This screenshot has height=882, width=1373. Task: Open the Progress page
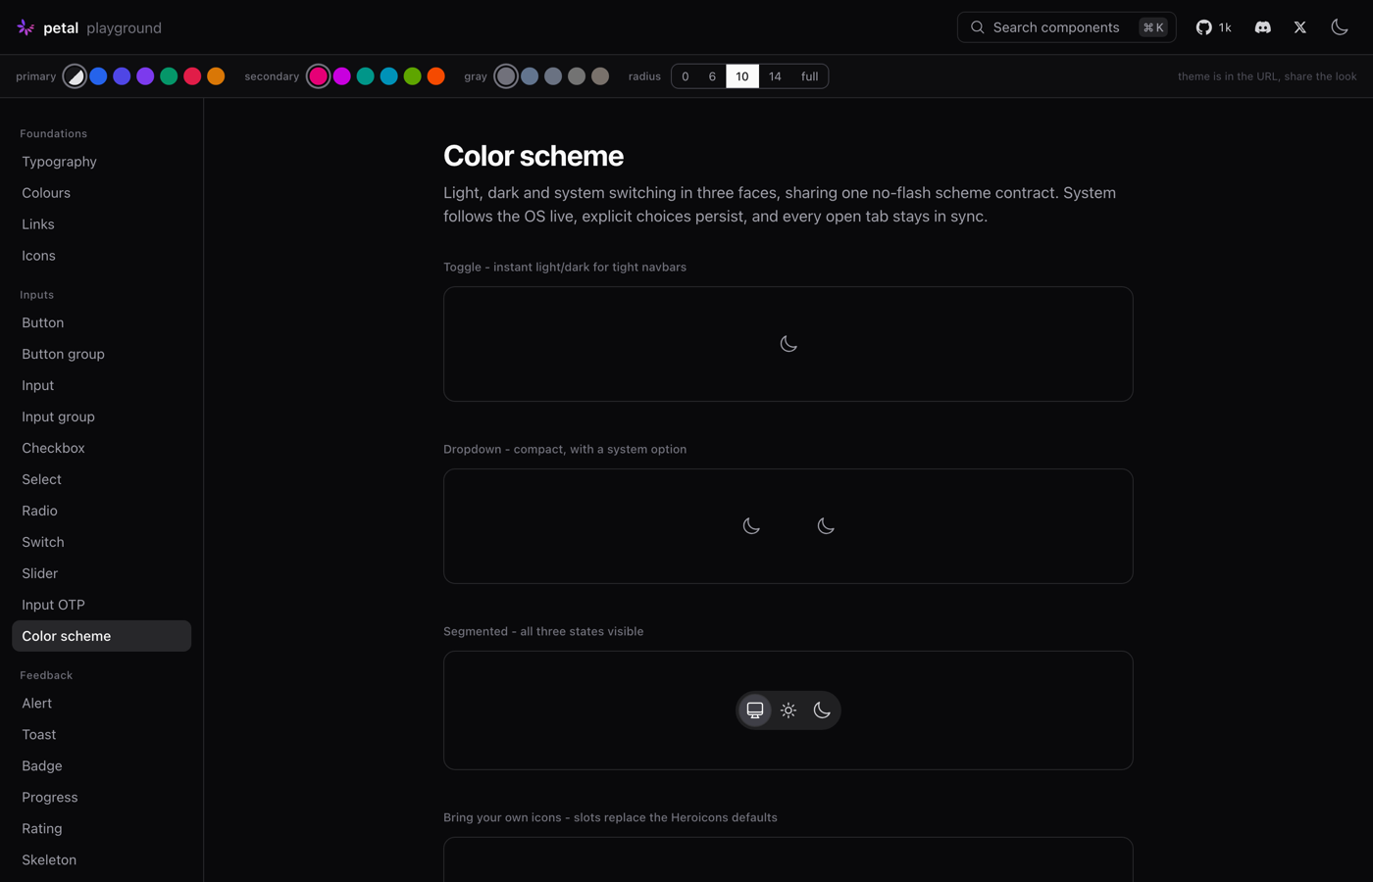[x=102, y=798]
